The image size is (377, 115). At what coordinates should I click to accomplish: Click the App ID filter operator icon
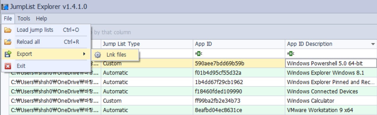(198, 54)
